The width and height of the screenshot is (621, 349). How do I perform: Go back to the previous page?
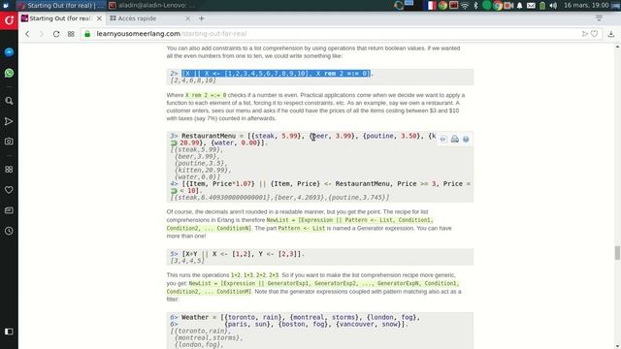click(27, 34)
